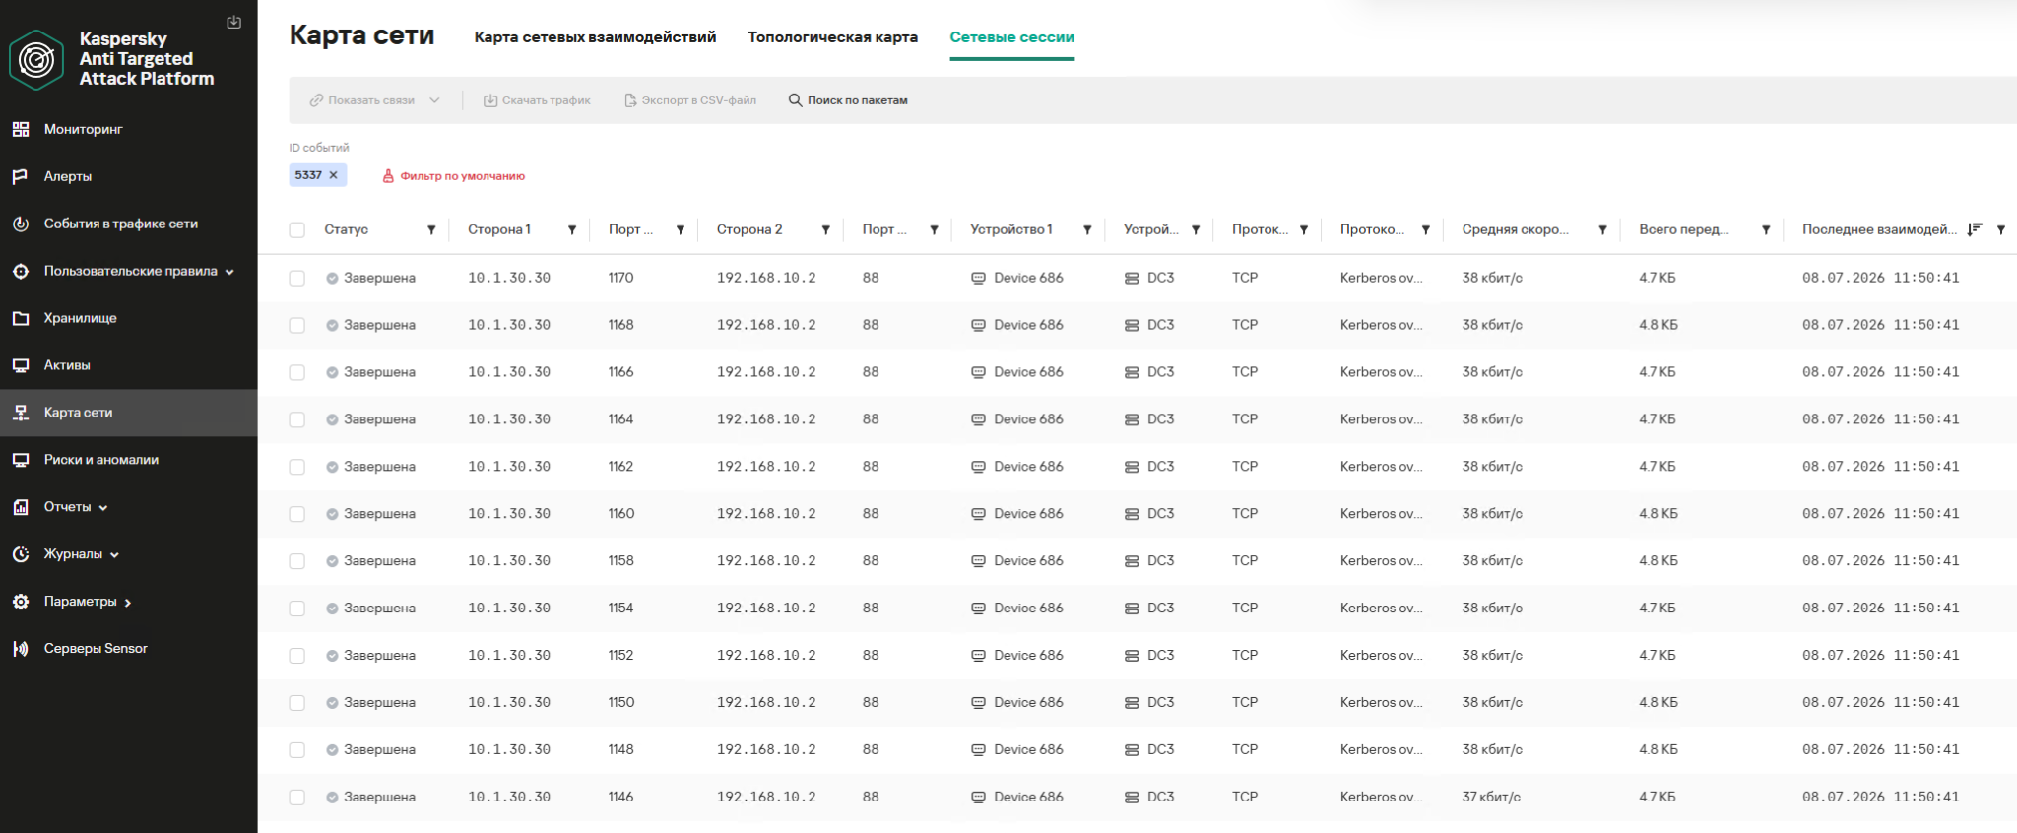The height and width of the screenshot is (833, 2017).
Task: Click the Пользовательские правила icon
Action: pyautogui.click(x=21, y=271)
